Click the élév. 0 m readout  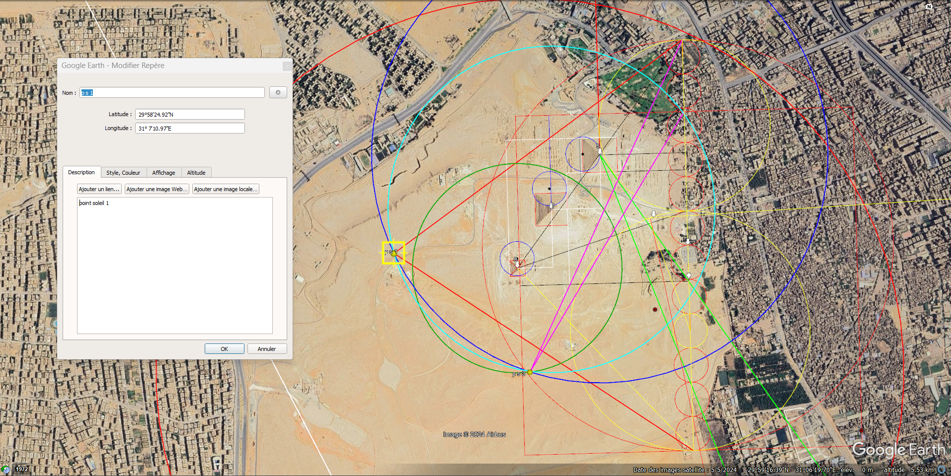[857, 470]
